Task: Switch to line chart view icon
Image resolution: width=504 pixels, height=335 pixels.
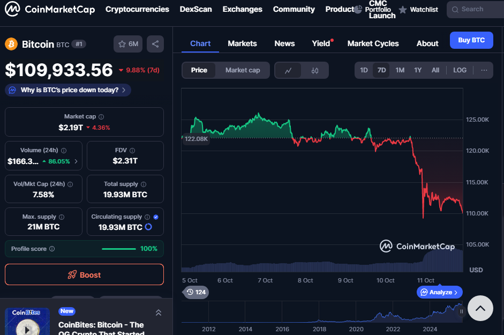Action: (288, 70)
